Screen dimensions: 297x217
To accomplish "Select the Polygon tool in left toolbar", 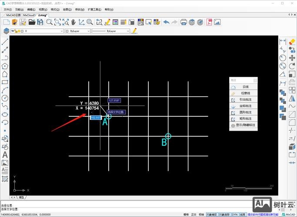I will pos(5,66).
